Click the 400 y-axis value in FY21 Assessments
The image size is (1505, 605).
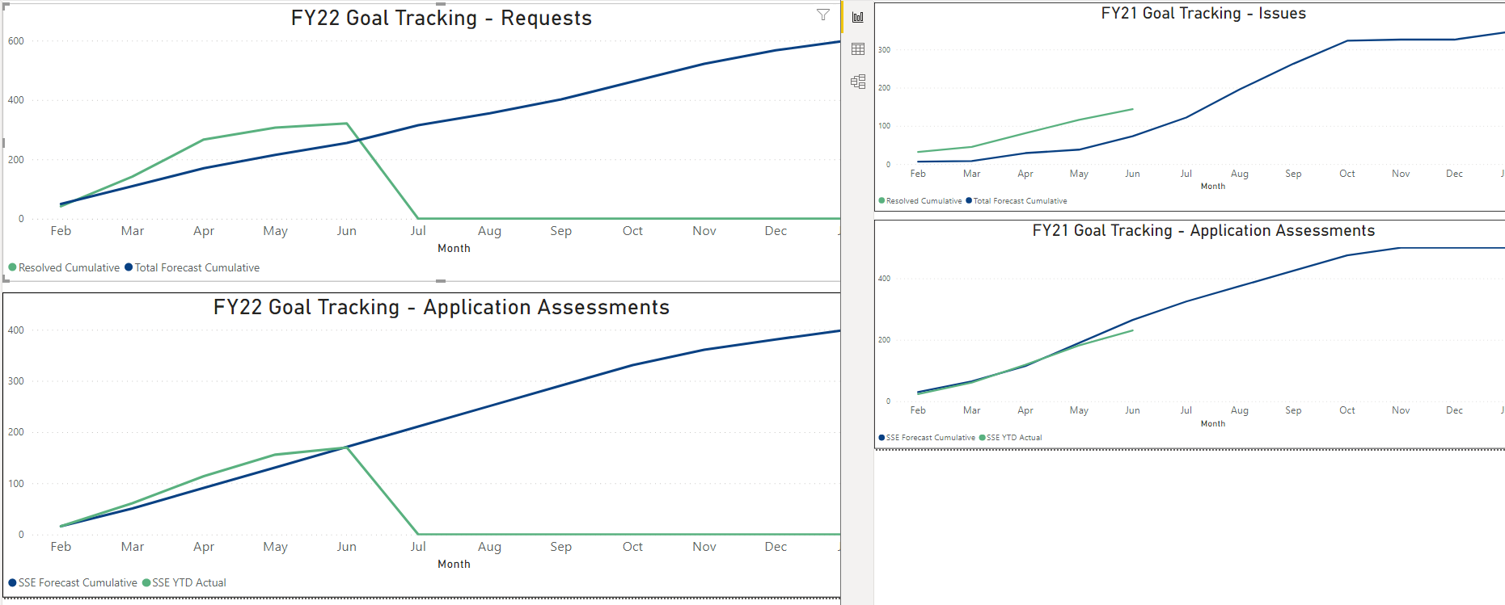point(884,279)
